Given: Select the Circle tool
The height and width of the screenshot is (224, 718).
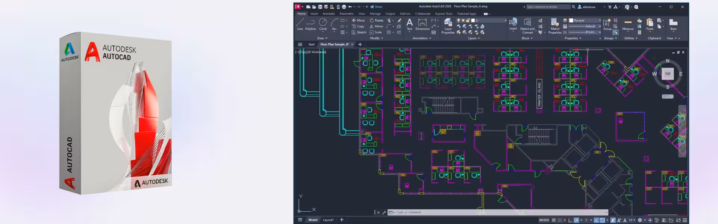Looking at the screenshot, I should [323, 24].
